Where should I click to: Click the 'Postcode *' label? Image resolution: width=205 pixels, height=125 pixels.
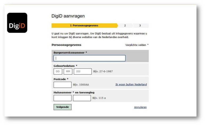[61, 79]
